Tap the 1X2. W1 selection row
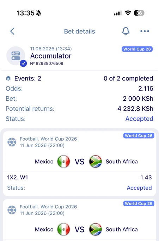 tap(80, 178)
